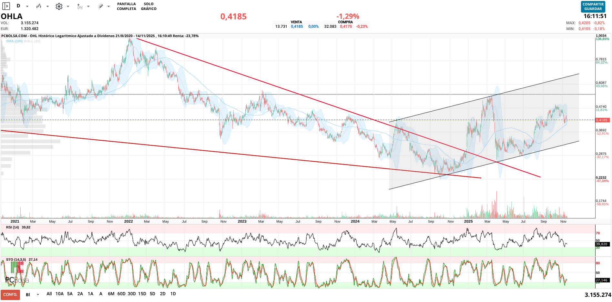Screen dimensions: 612x302
Task: Select the 6M time range
Action: 111,294
